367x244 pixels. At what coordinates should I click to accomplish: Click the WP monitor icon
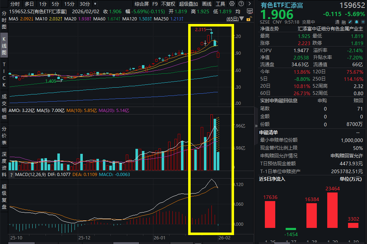point(250,11)
